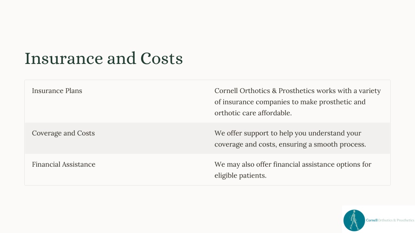Viewport: 415px width, 233px height.
Task: Click the word 'Costs' in the slide title
Action: pyautogui.click(x=161, y=58)
